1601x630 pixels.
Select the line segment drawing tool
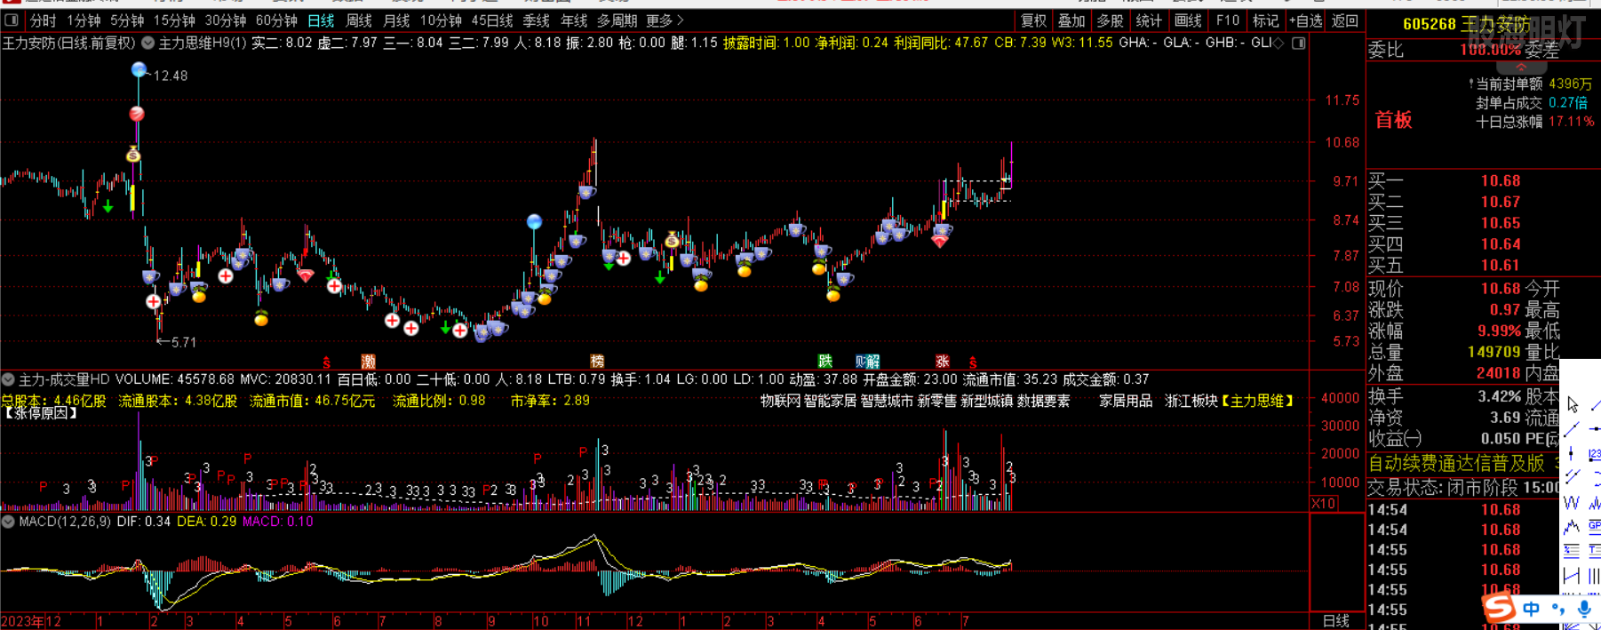click(1572, 430)
